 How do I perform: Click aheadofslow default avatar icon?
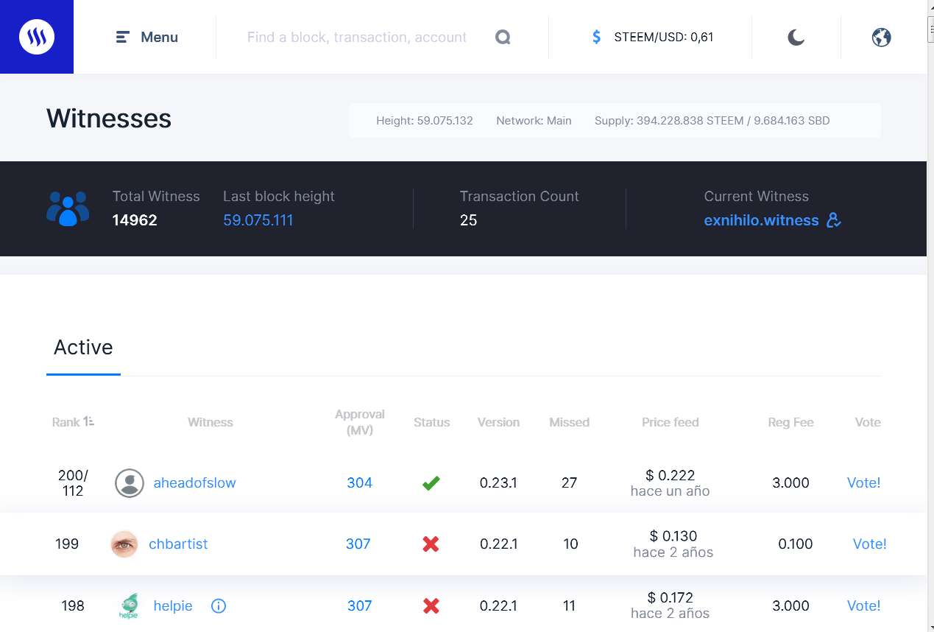[130, 483]
